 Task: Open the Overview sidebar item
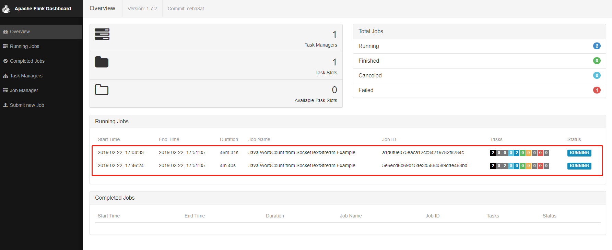click(x=41, y=32)
